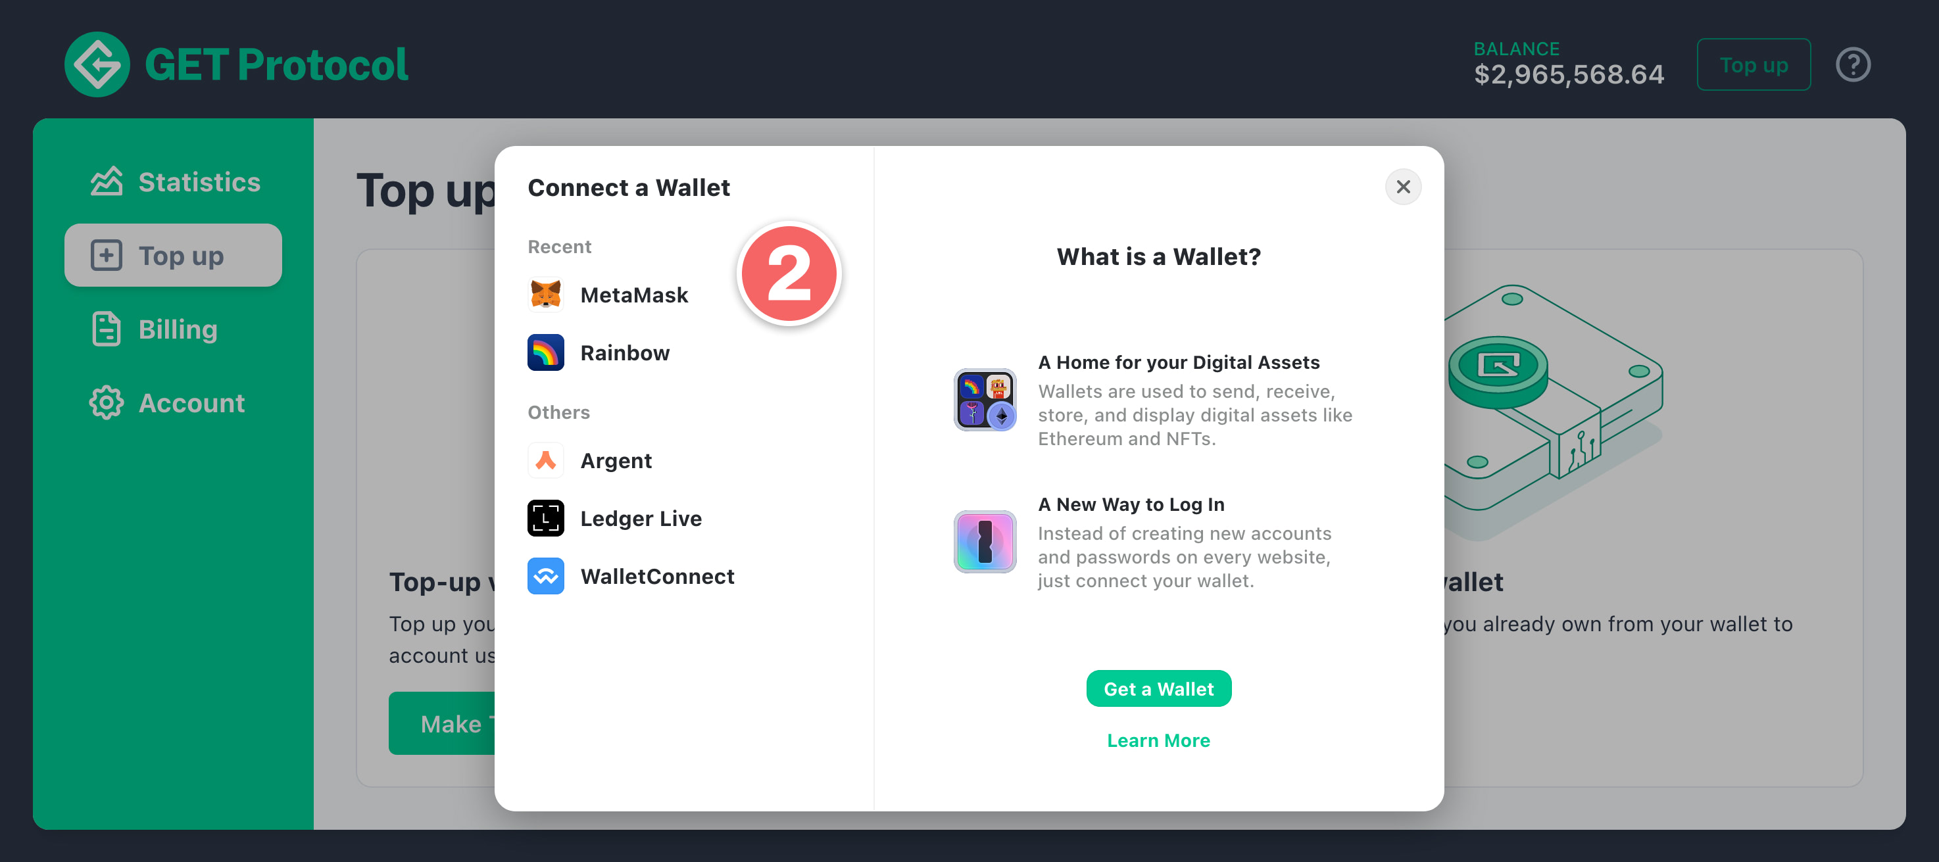Select the Rainbow wallet option

[624, 352]
